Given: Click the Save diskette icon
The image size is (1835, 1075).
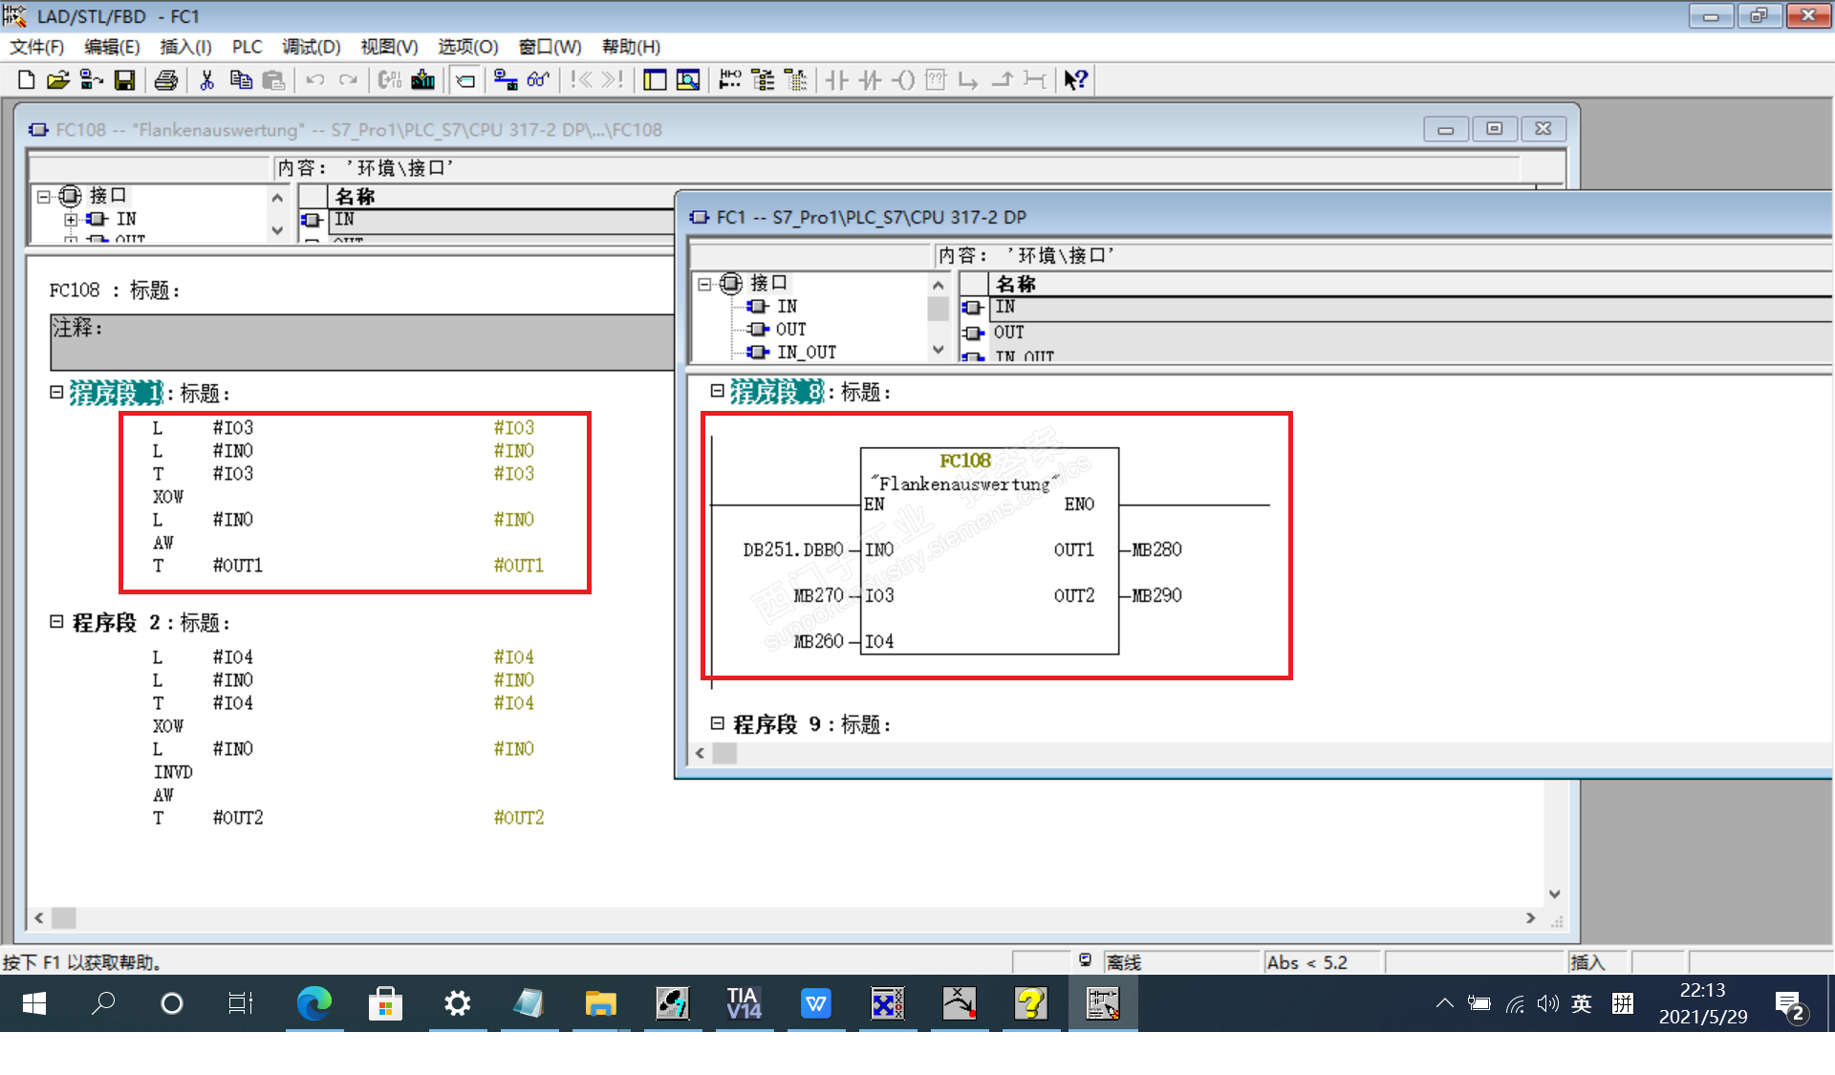Looking at the screenshot, I should (124, 80).
